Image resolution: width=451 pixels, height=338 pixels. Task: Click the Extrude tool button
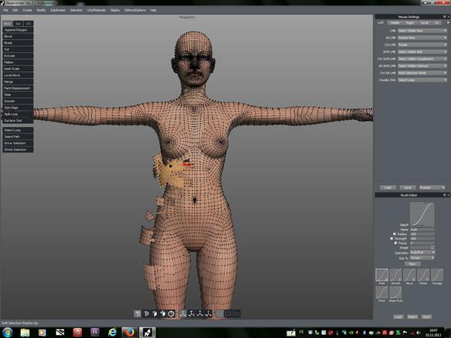pyautogui.click(x=18, y=56)
